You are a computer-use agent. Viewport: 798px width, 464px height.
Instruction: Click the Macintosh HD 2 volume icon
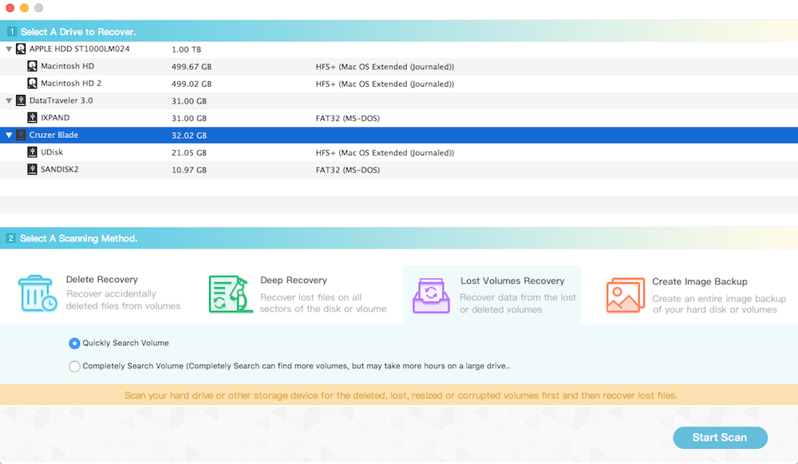click(32, 84)
